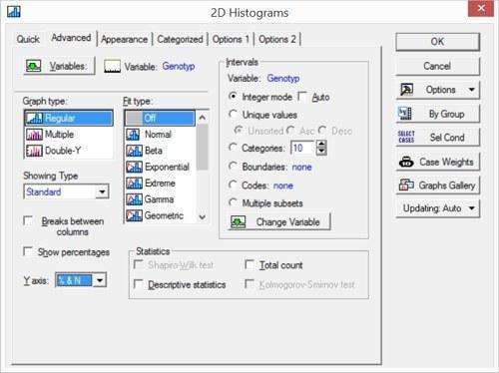Select the Multiple graph type icon
Image resolution: width=499 pixels, height=373 pixels.
click(34, 135)
